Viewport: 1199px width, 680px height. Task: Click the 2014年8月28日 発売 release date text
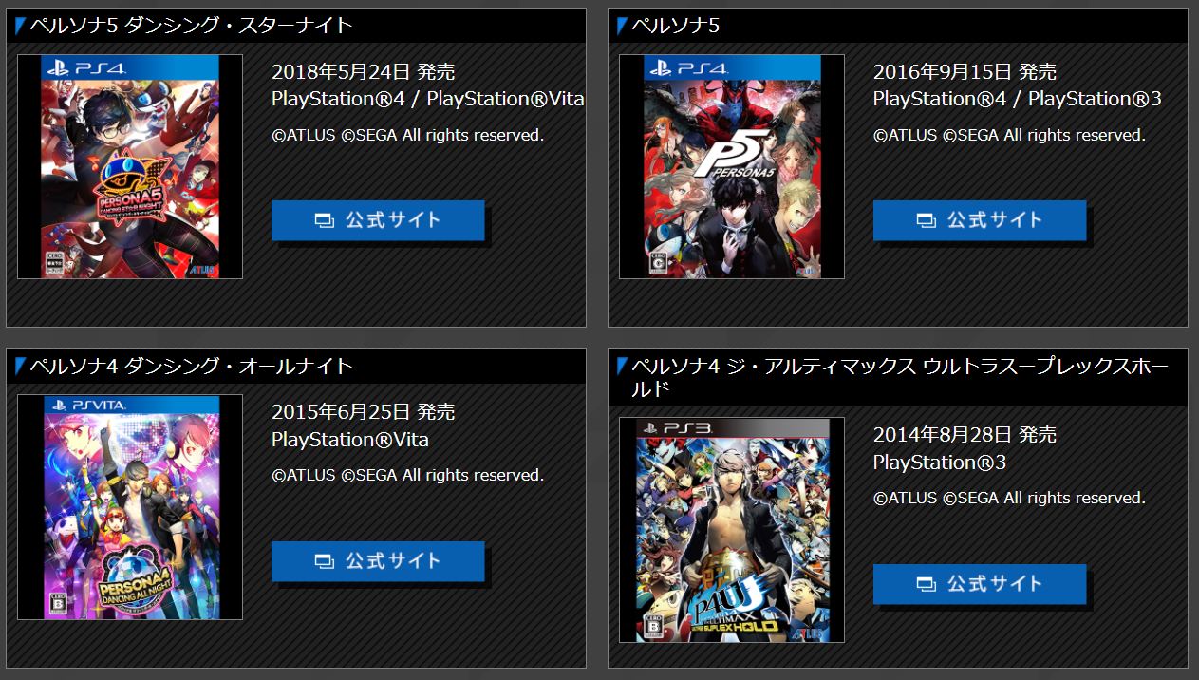(x=965, y=435)
